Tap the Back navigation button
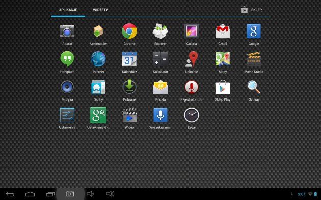Screen dimensions: 321x200 (x=10, y=194)
